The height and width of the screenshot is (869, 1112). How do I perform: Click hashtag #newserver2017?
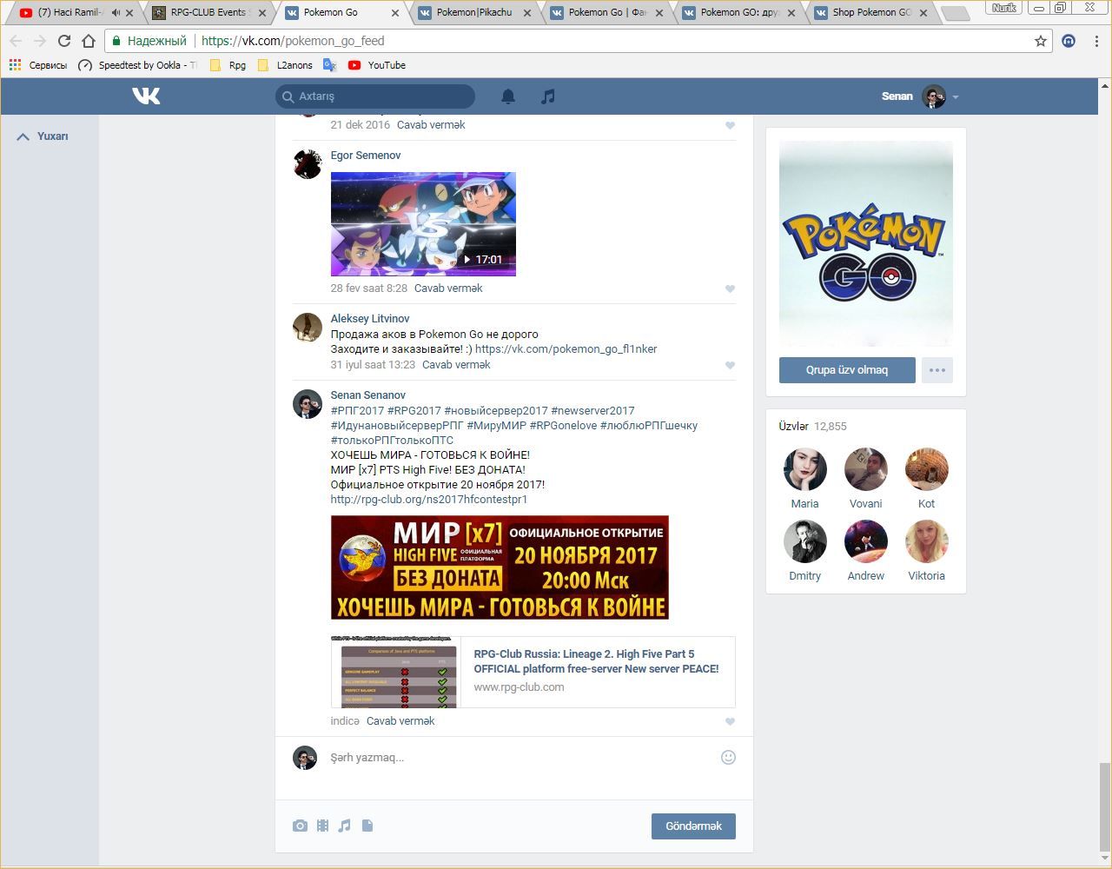tap(592, 411)
